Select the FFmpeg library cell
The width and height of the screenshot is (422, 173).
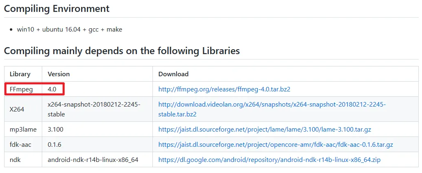click(x=20, y=89)
